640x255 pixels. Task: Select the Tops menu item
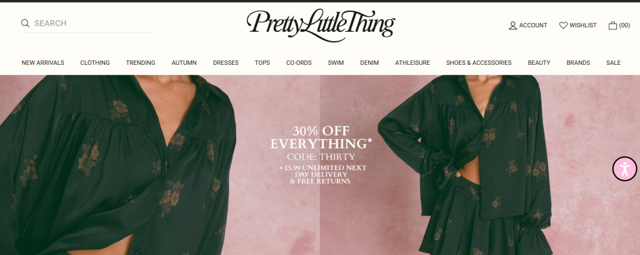coord(262,63)
